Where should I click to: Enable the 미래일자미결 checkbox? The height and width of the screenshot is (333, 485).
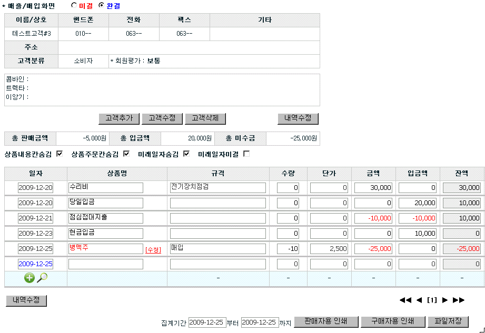click(246, 154)
